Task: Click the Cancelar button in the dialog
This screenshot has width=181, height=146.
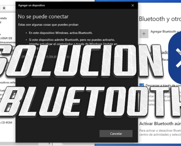Action: (116, 134)
